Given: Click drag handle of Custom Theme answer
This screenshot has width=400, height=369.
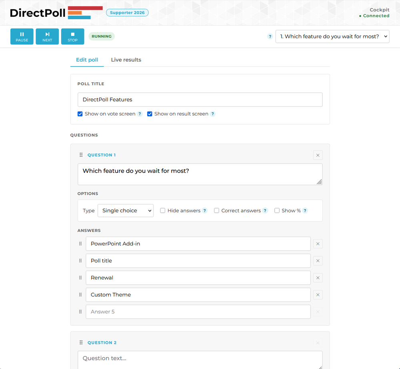Looking at the screenshot, I should (80, 295).
